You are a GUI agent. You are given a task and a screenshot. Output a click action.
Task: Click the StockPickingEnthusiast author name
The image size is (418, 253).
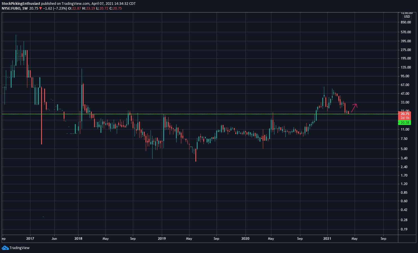(21, 4)
